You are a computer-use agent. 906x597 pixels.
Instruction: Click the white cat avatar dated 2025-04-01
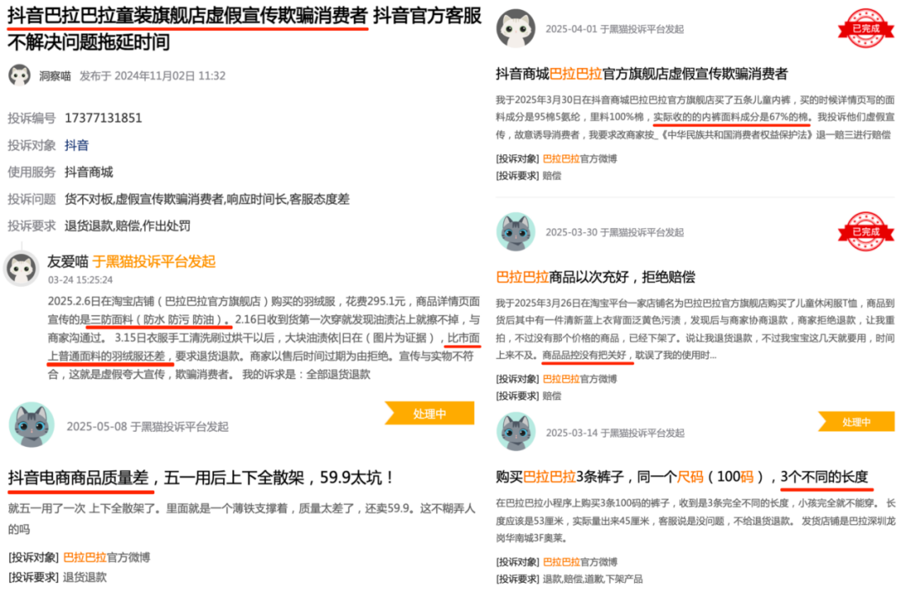point(516,29)
